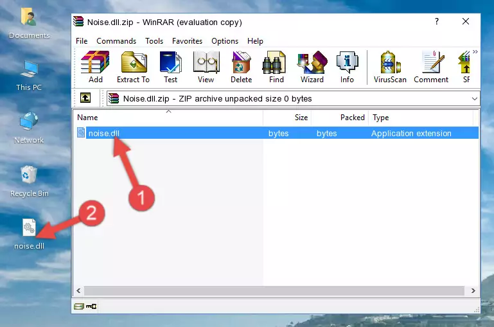Click the WinRAR title bar help button
This screenshot has width=494, height=327.
click(436, 22)
